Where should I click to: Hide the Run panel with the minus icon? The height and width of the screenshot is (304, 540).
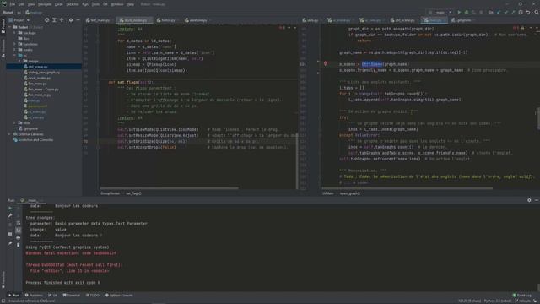(x=537, y=200)
